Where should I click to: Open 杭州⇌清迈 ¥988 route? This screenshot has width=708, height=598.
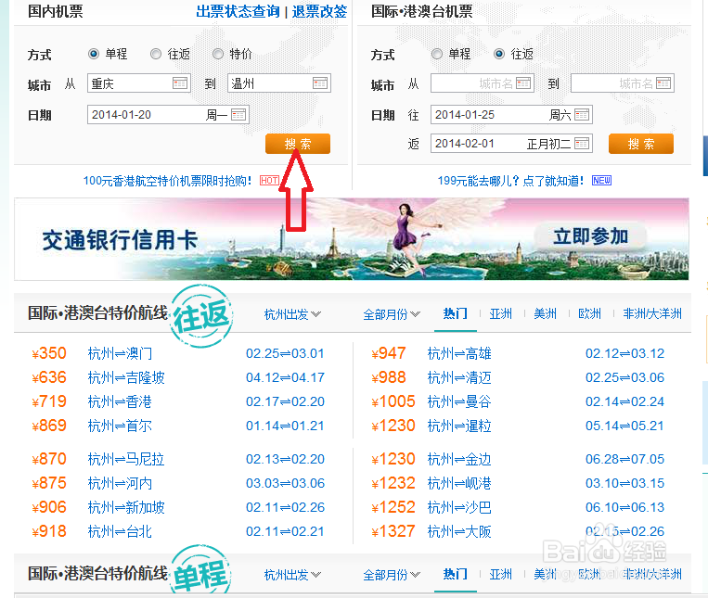[x=459, y=377]
